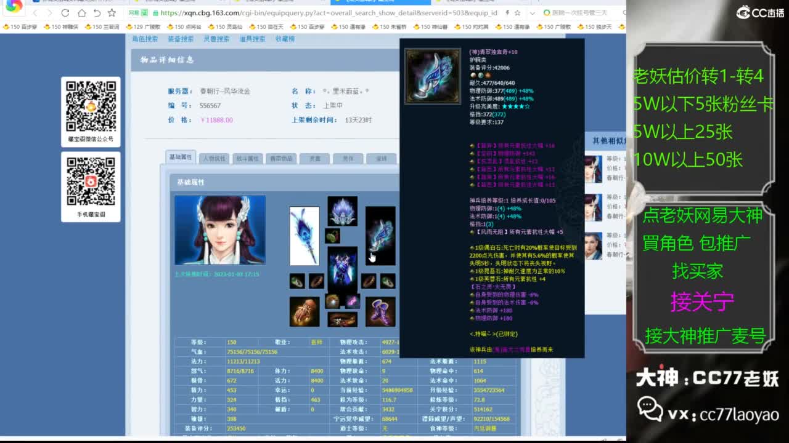Open the 150 灼灼其 bookmark
The width and height of the screenshot is (789, 443).
[472, 27]
